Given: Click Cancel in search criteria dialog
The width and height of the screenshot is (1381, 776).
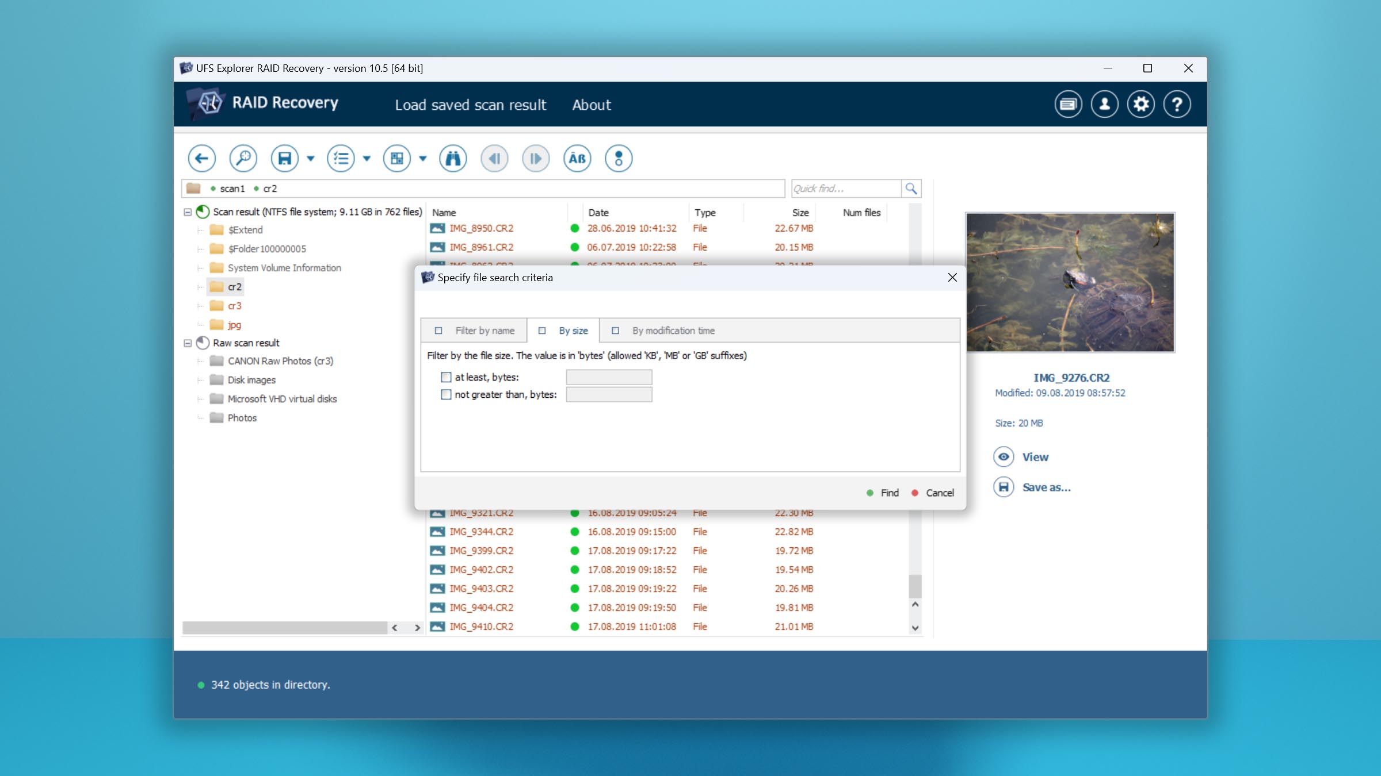Looking at the screenshot, I should 933,493.
